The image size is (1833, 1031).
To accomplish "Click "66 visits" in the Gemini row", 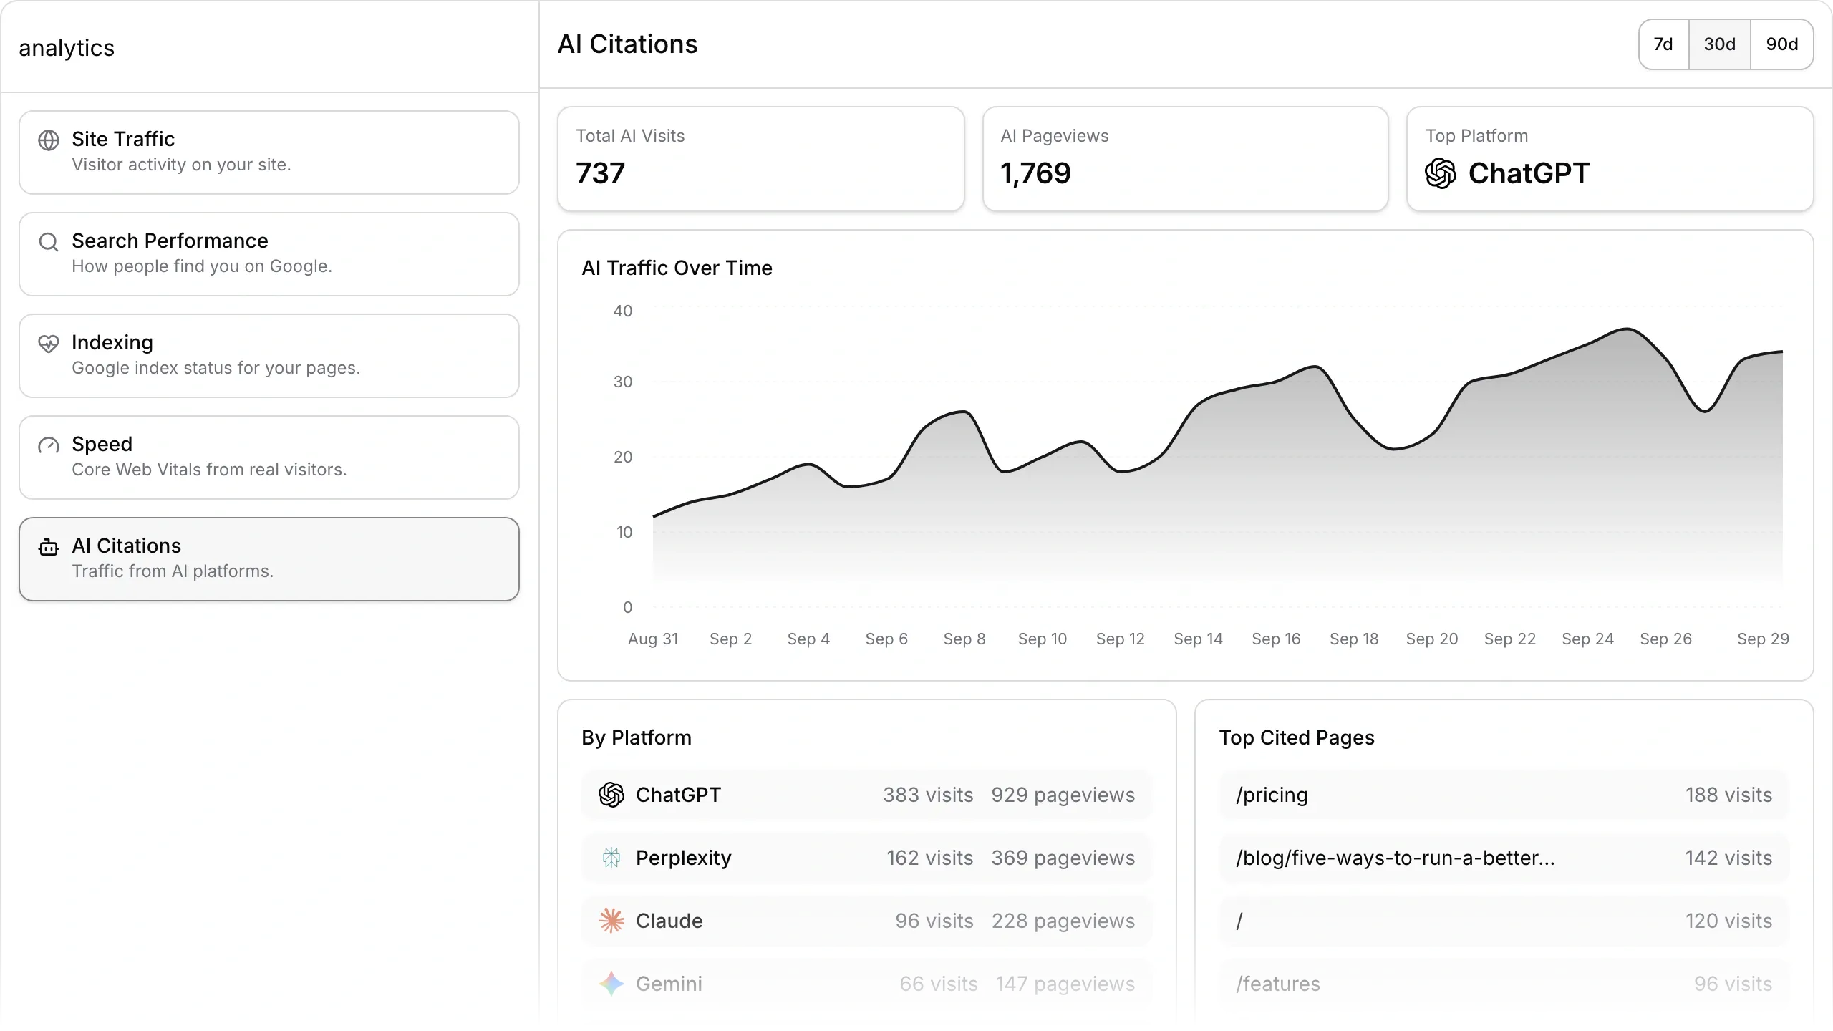I will click(939, 984).
